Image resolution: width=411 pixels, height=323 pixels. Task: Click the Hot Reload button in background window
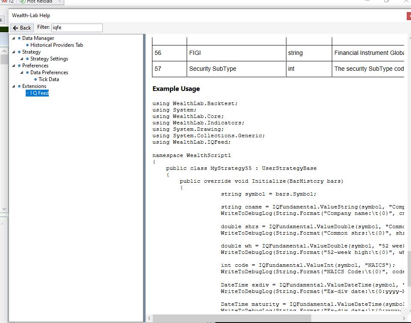pyautogui.click(x=37, y=2)
